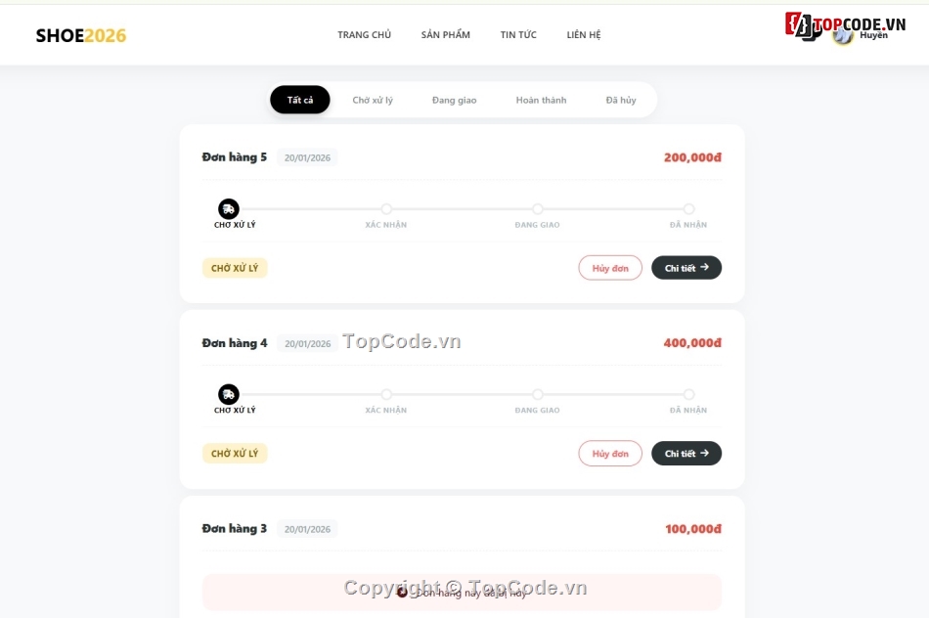Open the Hoàn thành orders tab
Screen dimensions: 929x618
click(541, 100)
